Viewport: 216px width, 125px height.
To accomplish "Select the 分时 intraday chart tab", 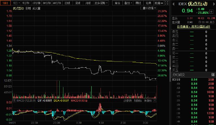I will (x=5, y=3).
